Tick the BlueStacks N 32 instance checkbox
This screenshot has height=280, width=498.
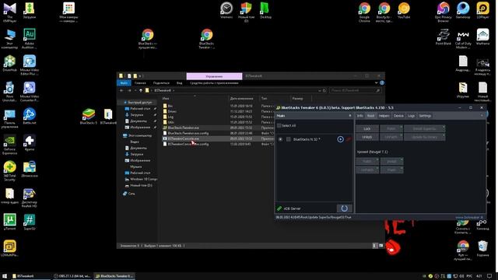coord(289,139)
